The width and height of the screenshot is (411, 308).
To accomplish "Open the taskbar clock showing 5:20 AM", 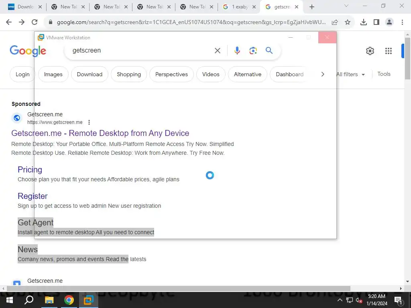I will tap(376, 300).
